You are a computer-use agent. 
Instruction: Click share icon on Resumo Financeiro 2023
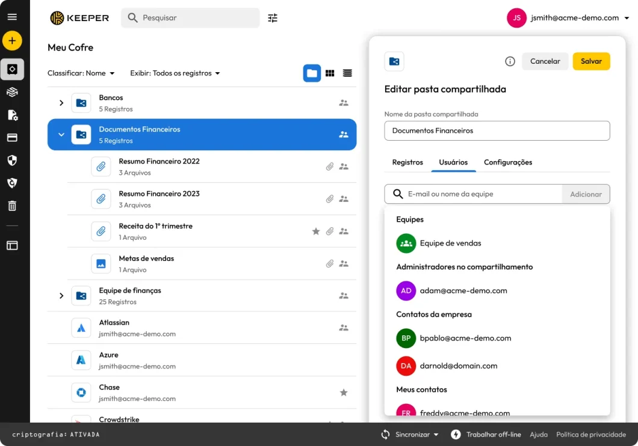[344, 199]
